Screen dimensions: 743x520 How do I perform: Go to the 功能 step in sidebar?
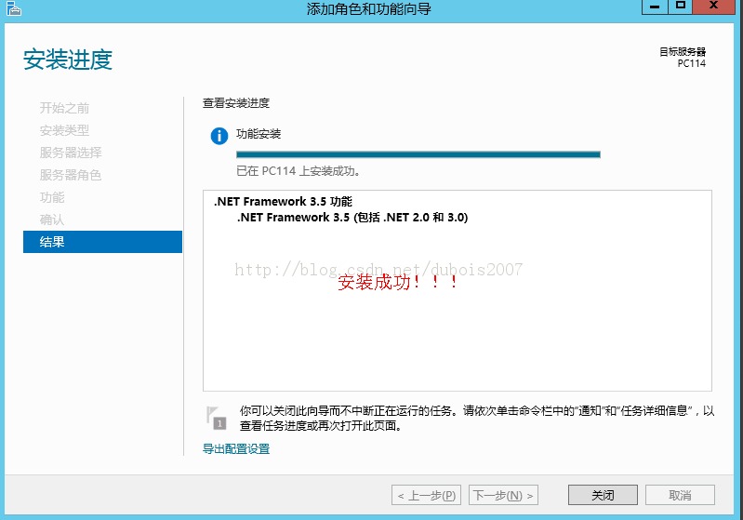pyautogui.click(x=52, y=197)
